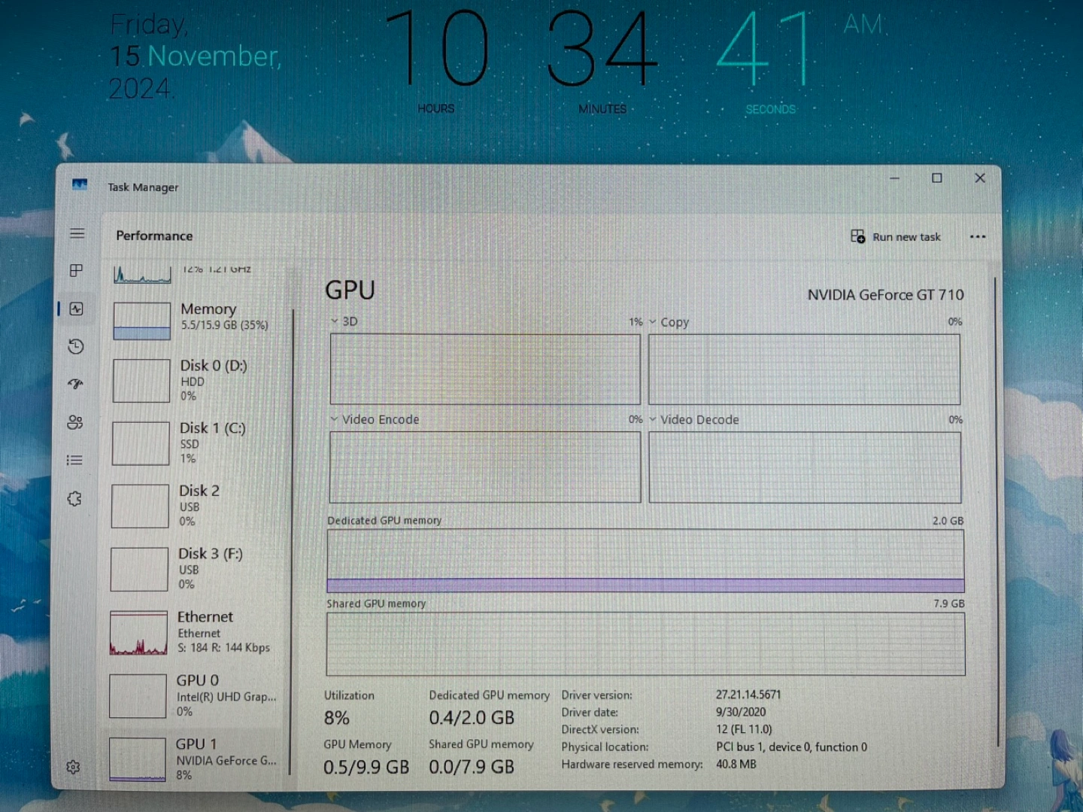Click the Ethernet throughput thumbnail graph
Image resolution: width=1083 pixels, height=812 pixels.
tap(138, 633)
